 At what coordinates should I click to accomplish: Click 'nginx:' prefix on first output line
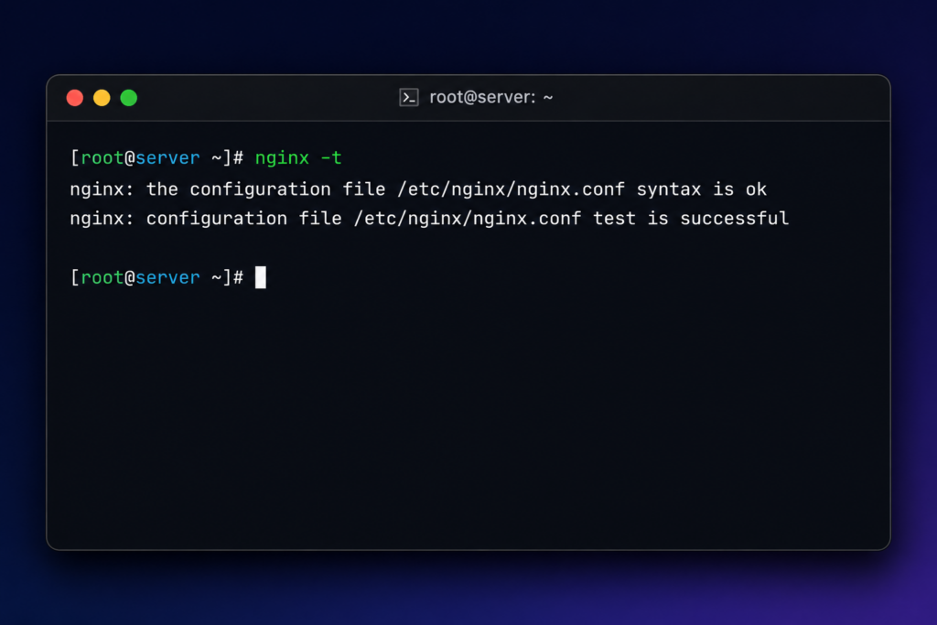pos(102,190)
